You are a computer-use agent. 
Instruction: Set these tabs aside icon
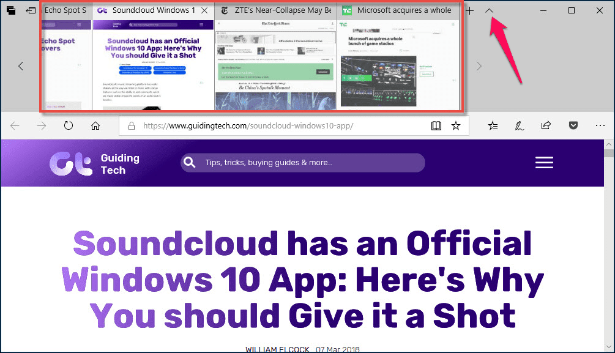coord(31,10)
